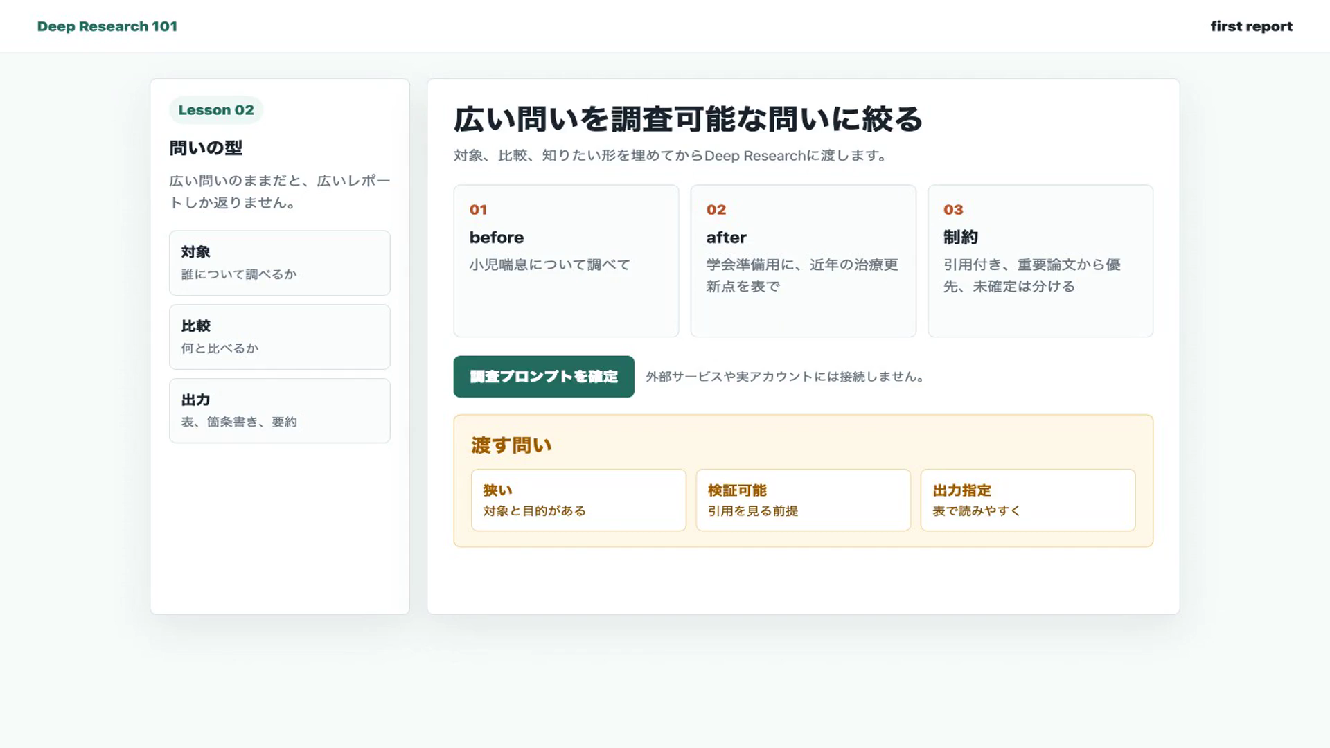Click the 出力指定 result card
This screenshot has height=748, width=1330.
tap(1028, 500)
